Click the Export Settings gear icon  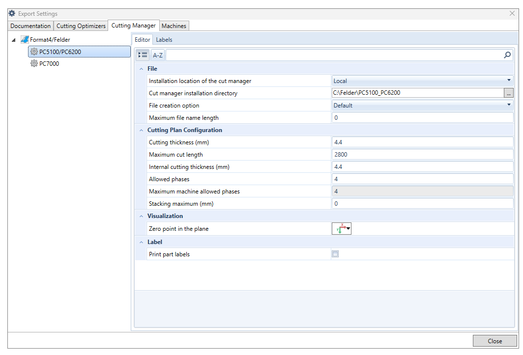[x=12, y=13]
